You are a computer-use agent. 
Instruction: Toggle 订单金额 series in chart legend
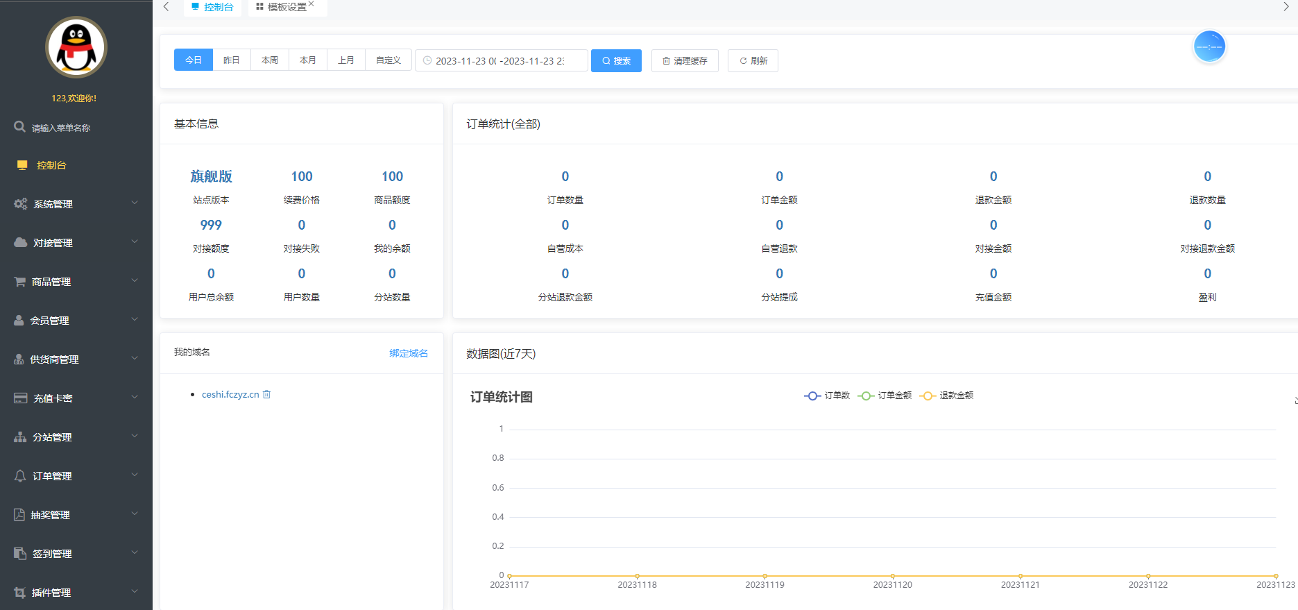click(x=885, y=396)
